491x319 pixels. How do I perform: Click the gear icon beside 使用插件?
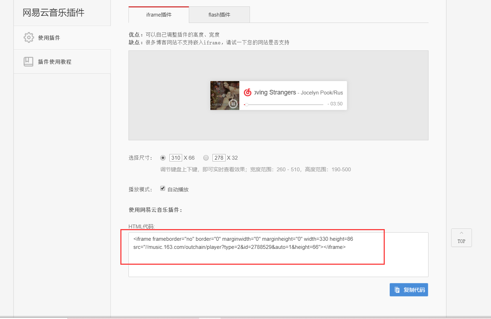coord(29,37)
